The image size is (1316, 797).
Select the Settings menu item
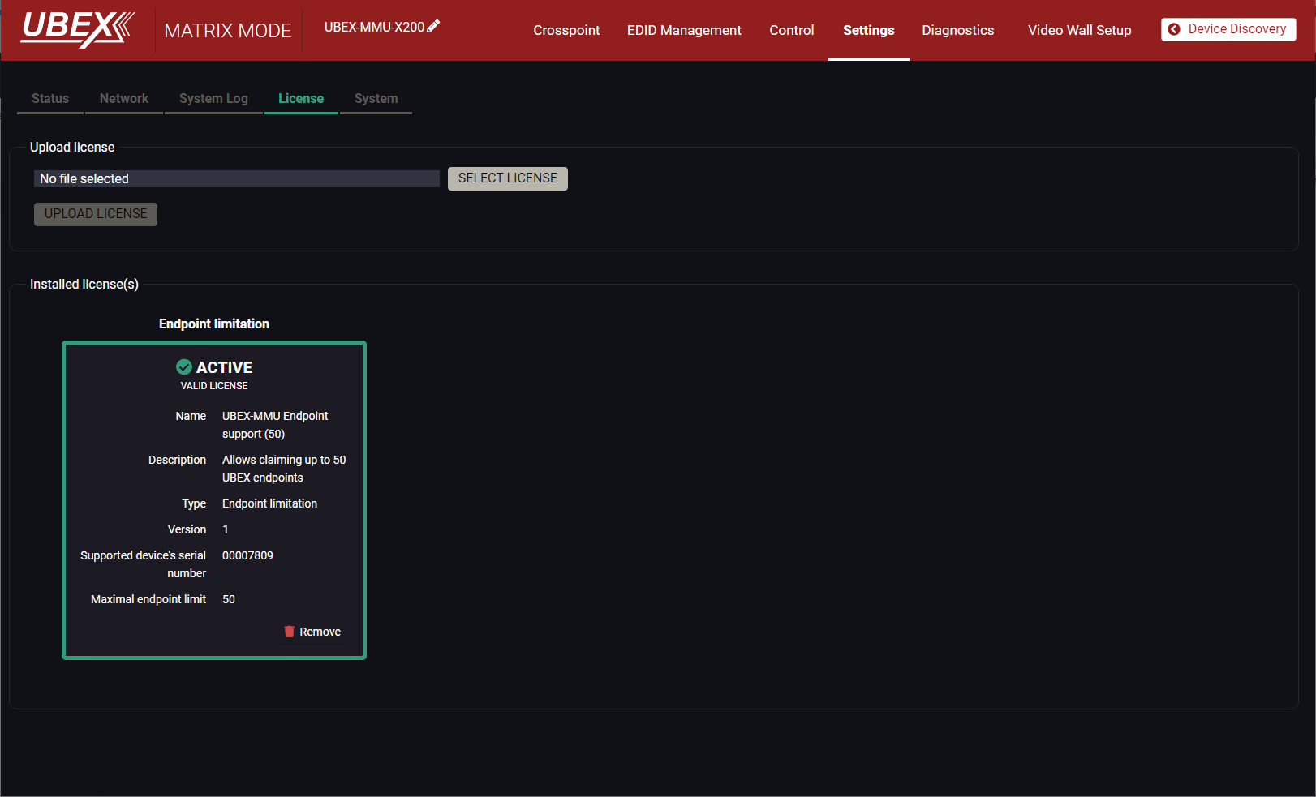[868, 30]
